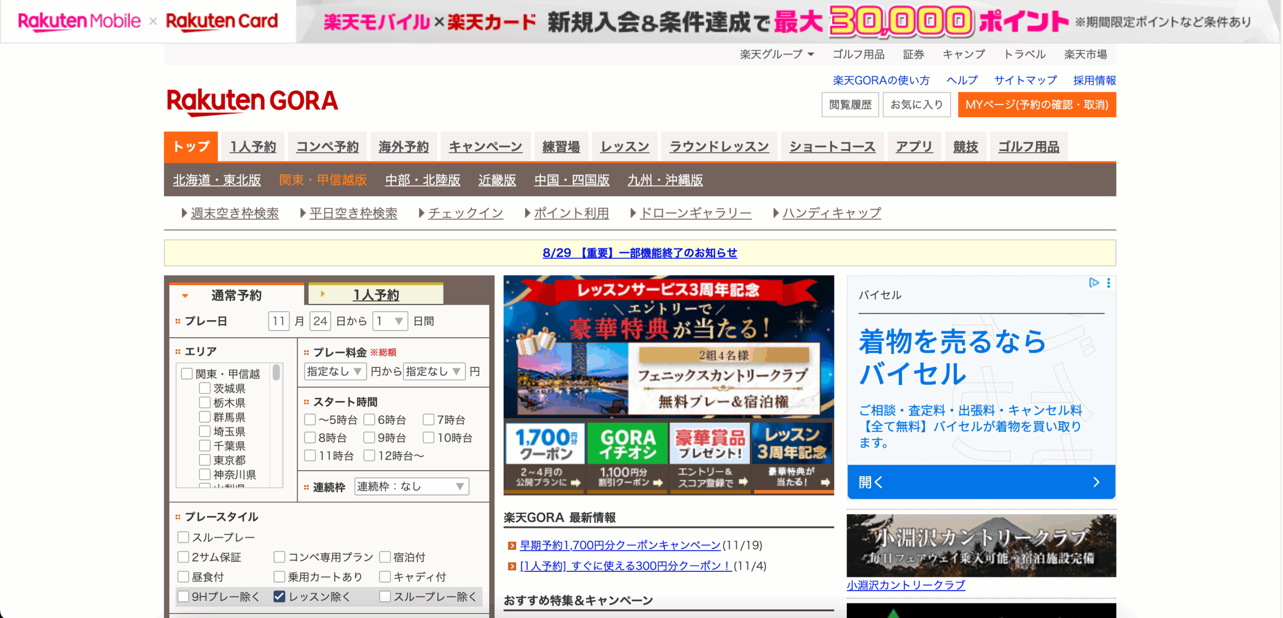Viewport: 1283px width, 618px height.
Task: Uncheck the レッスン除く checkbox
Action: pyautogui.click(x=279, y=596)
